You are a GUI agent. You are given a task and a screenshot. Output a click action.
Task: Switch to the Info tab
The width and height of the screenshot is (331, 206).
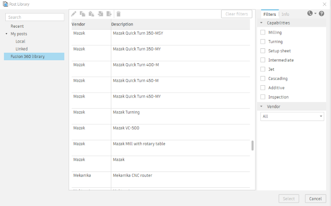tap(285, 14)
